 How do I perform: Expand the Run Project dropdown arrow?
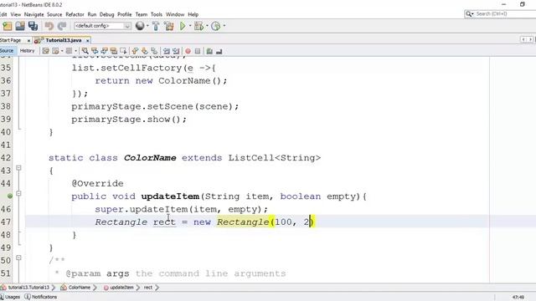coord(190,26)
